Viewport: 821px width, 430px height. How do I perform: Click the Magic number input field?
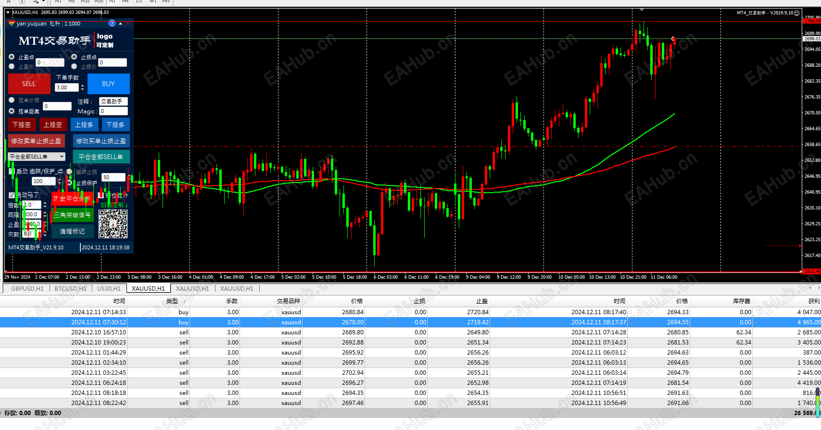[114, 111]
